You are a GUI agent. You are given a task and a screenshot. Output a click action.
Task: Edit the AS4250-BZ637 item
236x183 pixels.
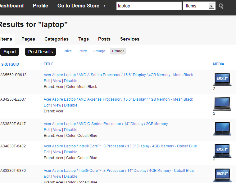(x=47, y=105)
